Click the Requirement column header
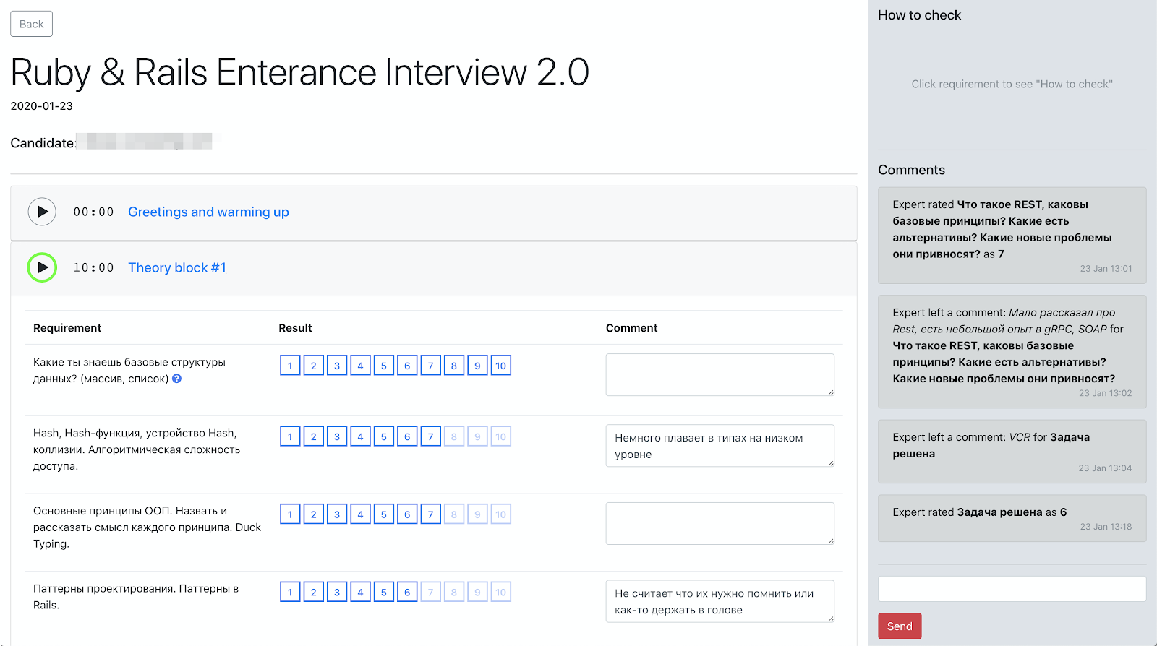The width and height of the screenshot is (1157, 646). (x=67, y=328)
